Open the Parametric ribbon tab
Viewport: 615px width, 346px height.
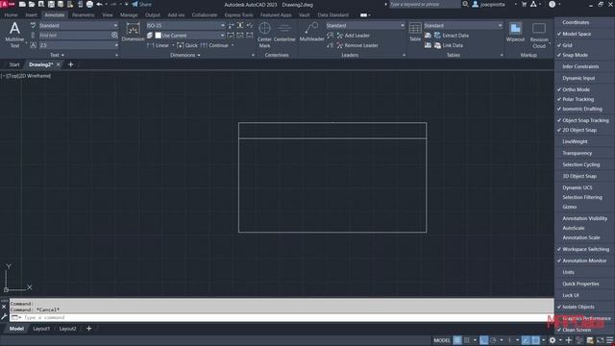[x=84, y=15]
